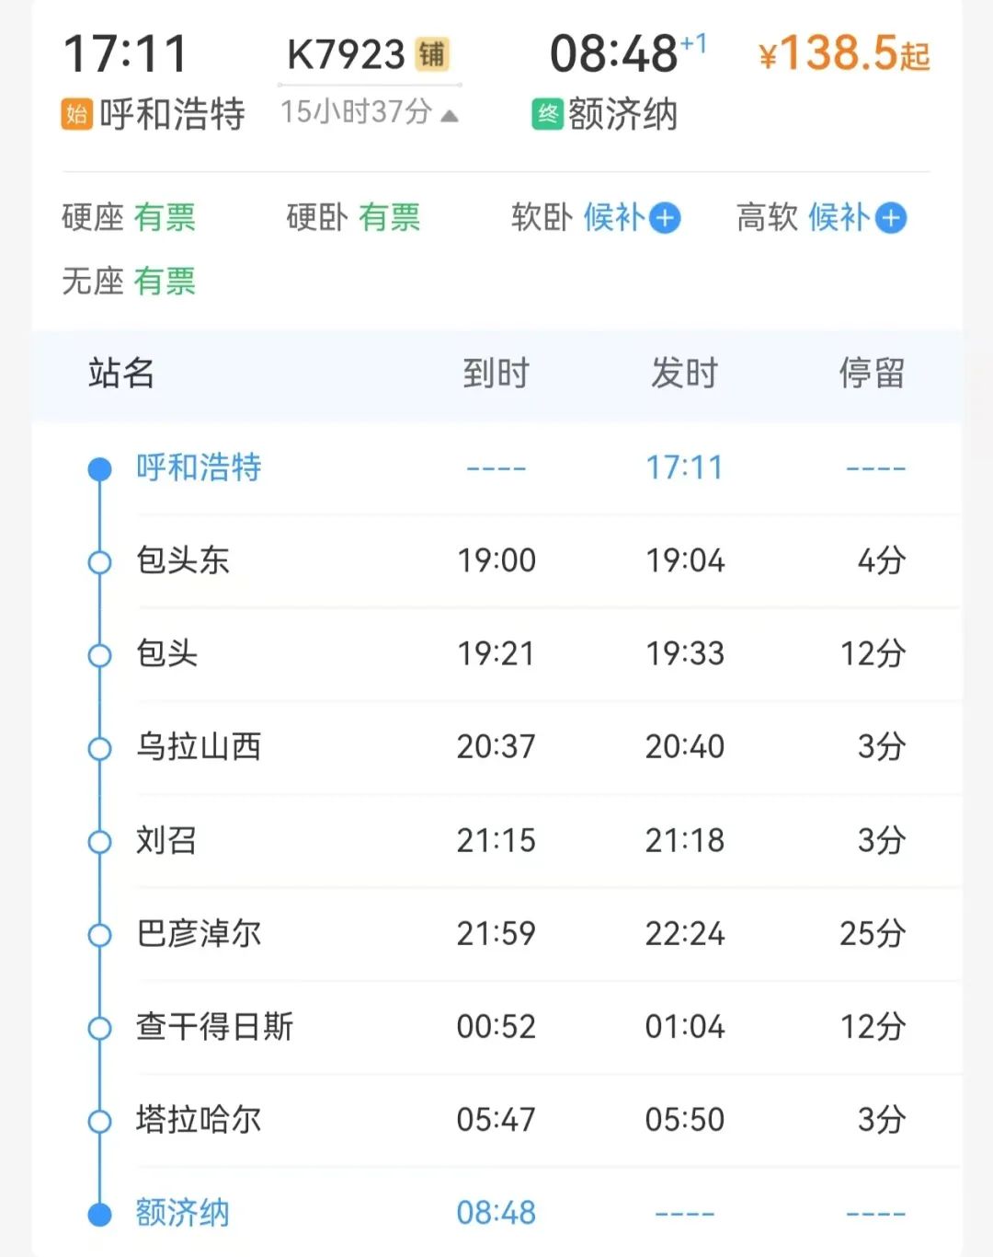Viewport: 993px width, 1257px height.
Task: Click the orange 始 origin station badge
Action: (77, 115)
